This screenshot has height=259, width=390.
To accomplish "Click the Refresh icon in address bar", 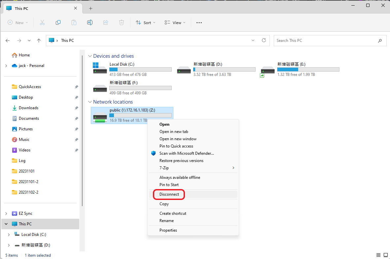I will [x=264, y=40].
